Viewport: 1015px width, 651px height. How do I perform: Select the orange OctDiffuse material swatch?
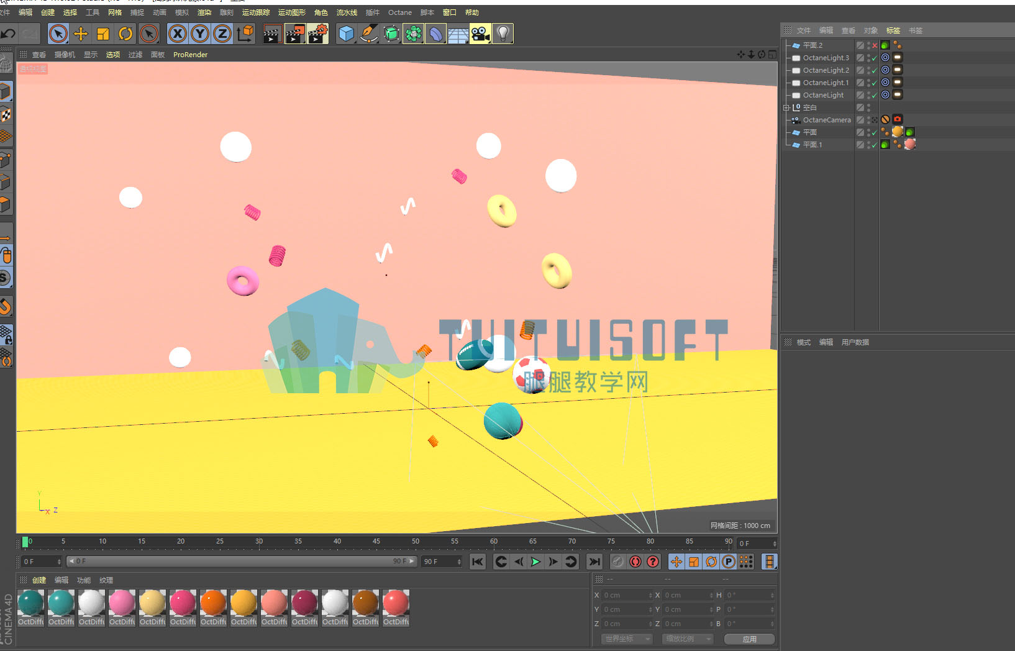[213, 603]
